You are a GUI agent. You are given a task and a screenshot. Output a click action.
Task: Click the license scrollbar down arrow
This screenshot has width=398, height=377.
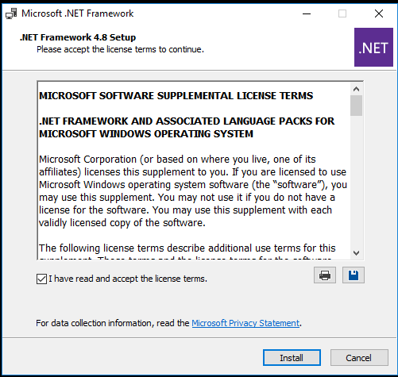click(x=356, y=253)
